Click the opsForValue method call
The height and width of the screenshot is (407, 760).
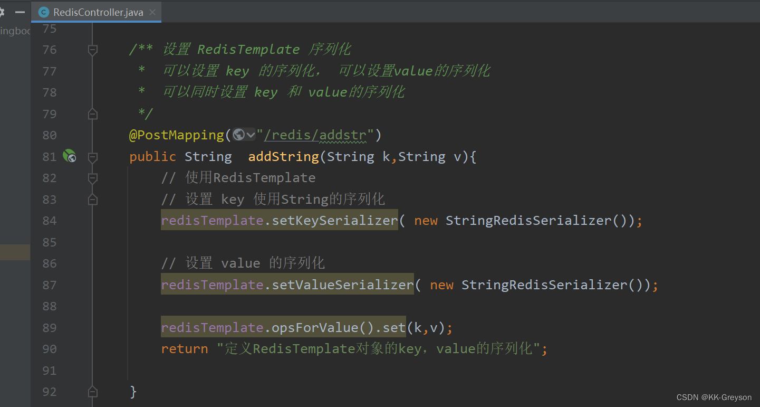[x=314, y=328]
